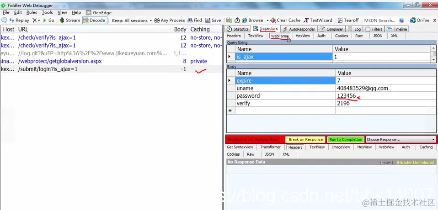Click Run to Completion button
Screen dimensions: 438x210
[x=346, y=139]
